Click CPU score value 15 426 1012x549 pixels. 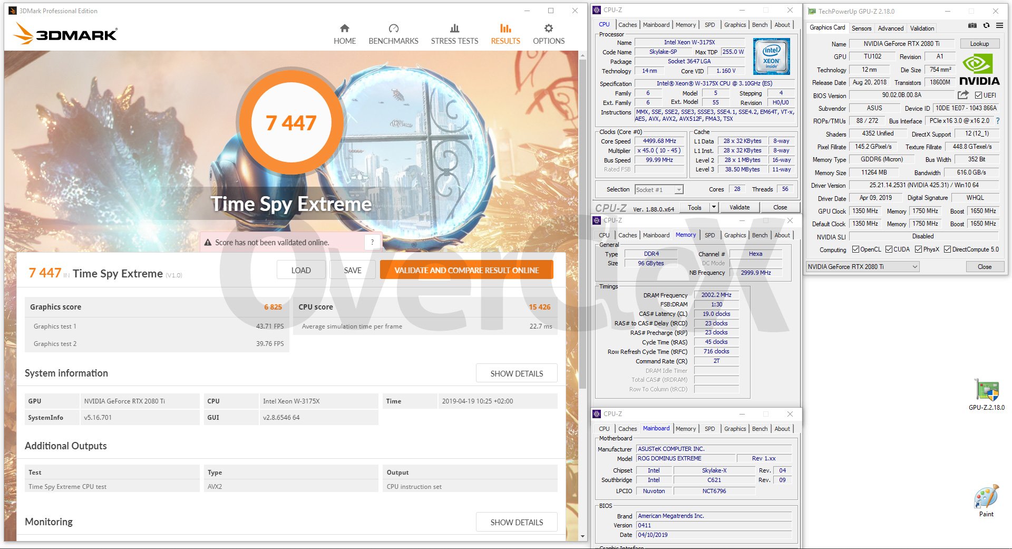point(540,307)
